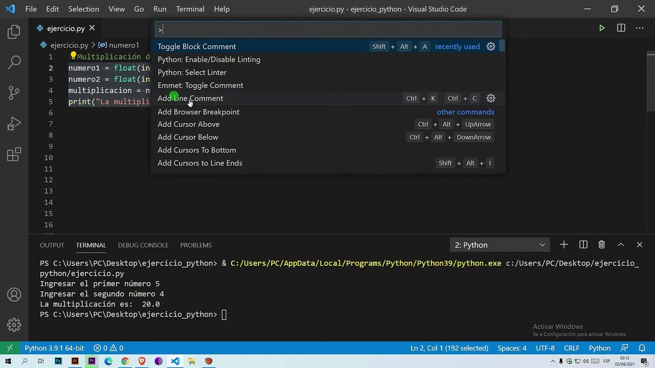
Task: Open the Extensions view
Action: click(14, 154)
